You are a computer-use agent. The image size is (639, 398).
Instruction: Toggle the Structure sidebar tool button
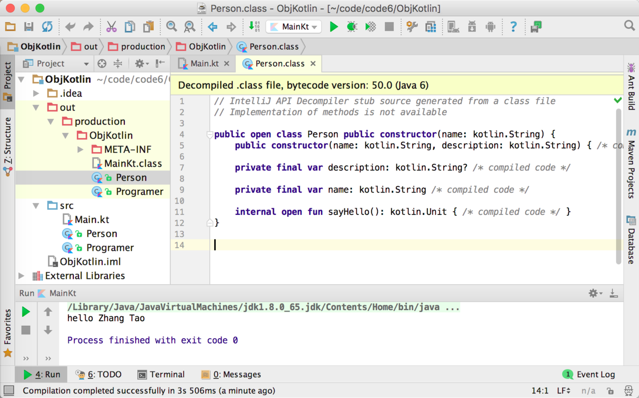tap(7, 147)
